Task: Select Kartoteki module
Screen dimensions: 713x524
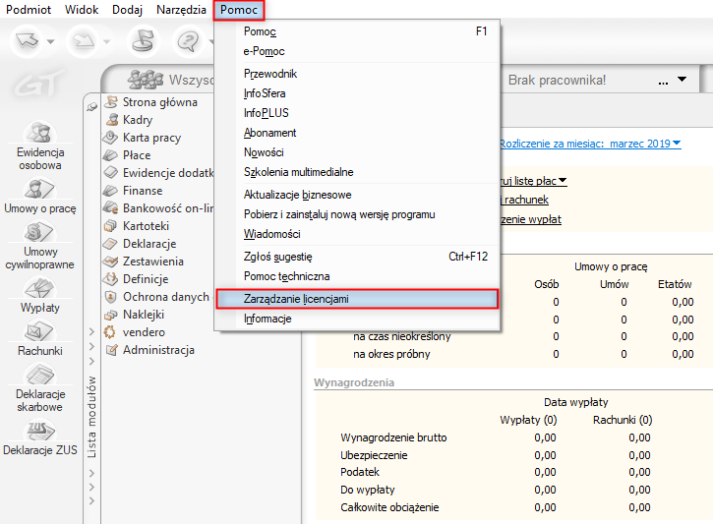Action: point(137,226)
